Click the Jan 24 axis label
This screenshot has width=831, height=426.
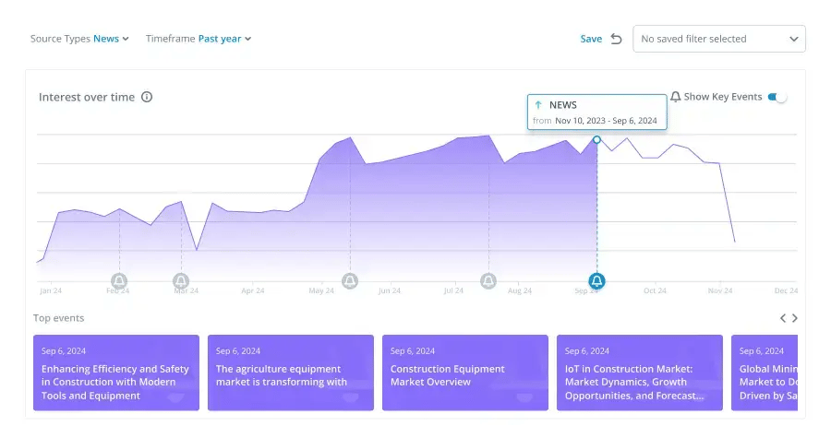click(51, 290)
